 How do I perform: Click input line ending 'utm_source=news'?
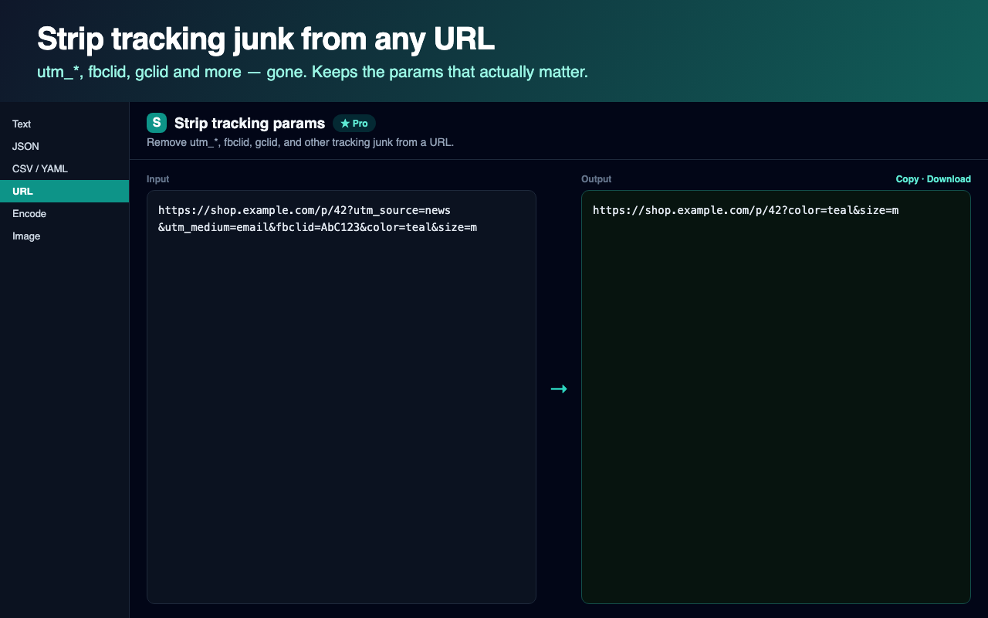pyautogui.click(x=304, y=210)
